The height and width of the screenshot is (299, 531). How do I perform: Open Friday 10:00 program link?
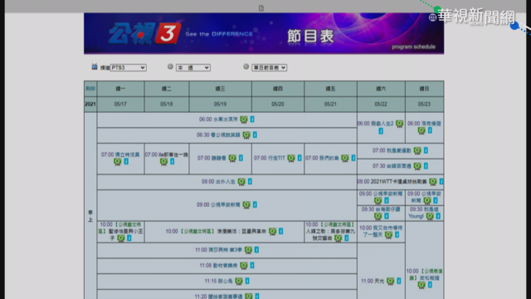pyautogui.click(x=330, y=231)
